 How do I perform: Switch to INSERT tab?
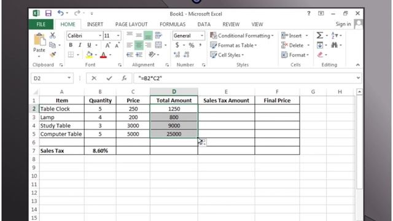coord(95,25)
